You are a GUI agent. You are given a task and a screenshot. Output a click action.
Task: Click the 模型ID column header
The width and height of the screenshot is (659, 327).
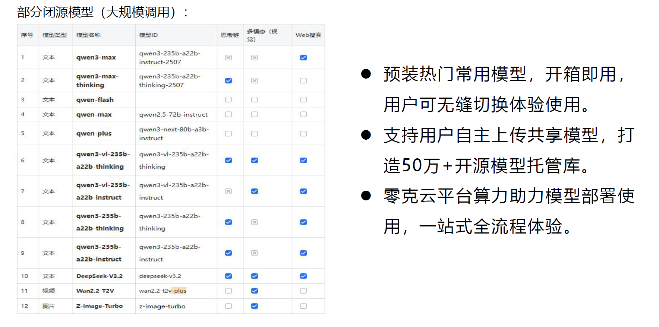click(148, 35)
